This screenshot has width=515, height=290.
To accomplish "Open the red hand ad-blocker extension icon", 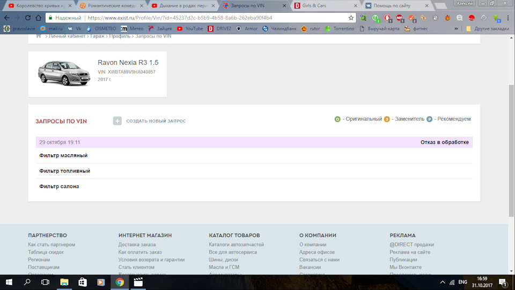I will coord(387,18).
